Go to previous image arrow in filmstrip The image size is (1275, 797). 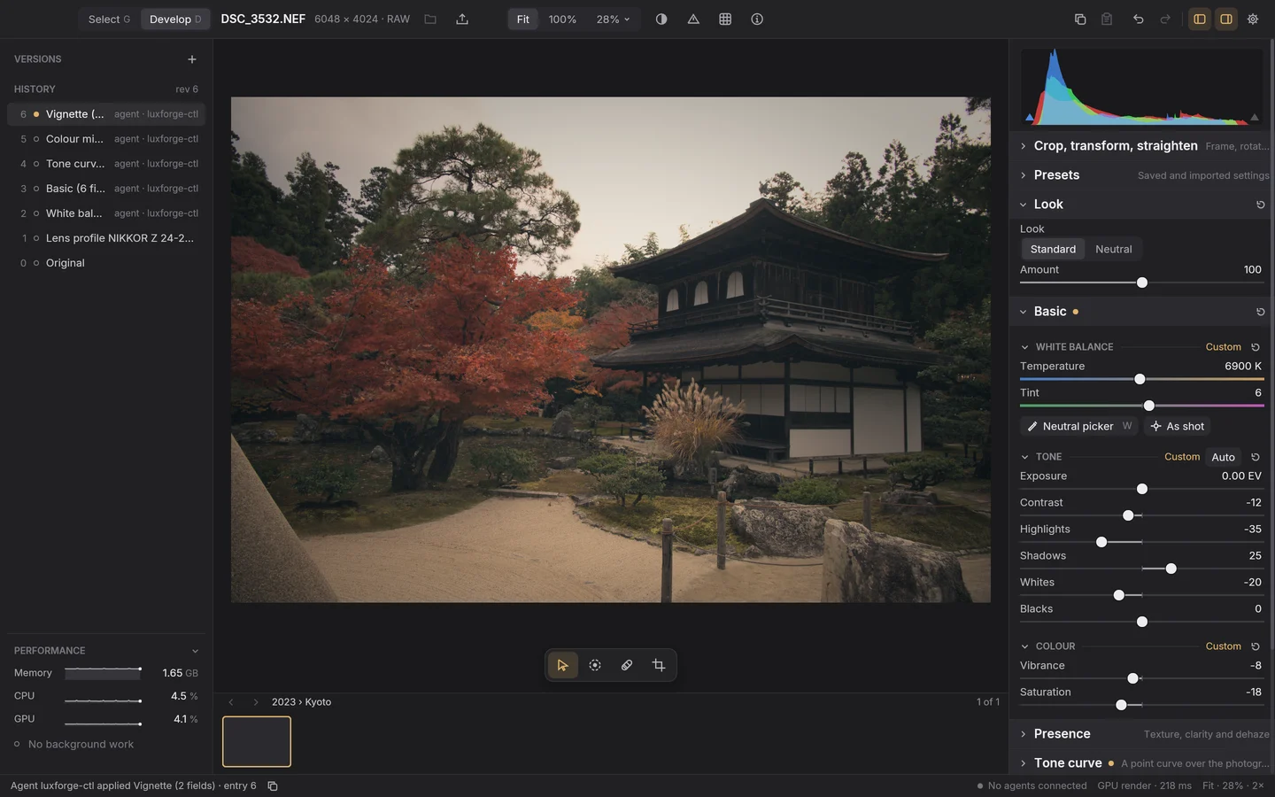point(231,702)
